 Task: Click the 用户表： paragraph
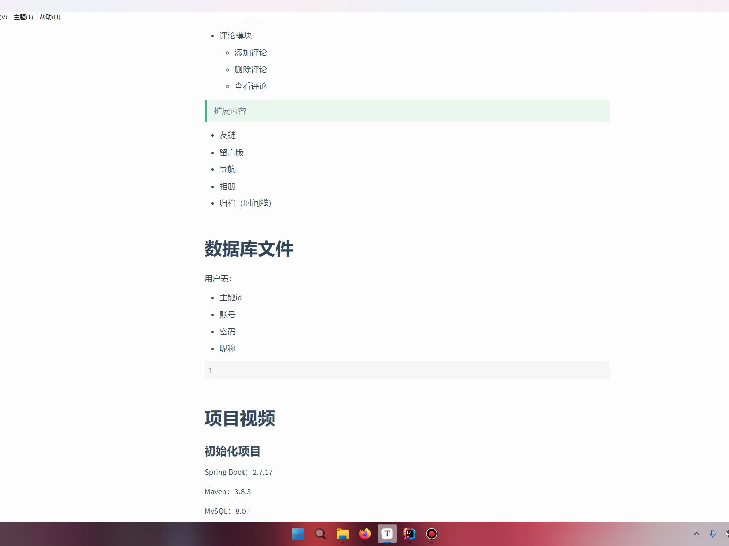coord(218,279)
